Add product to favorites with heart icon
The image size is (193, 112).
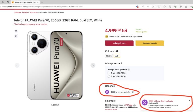(16, 31)
